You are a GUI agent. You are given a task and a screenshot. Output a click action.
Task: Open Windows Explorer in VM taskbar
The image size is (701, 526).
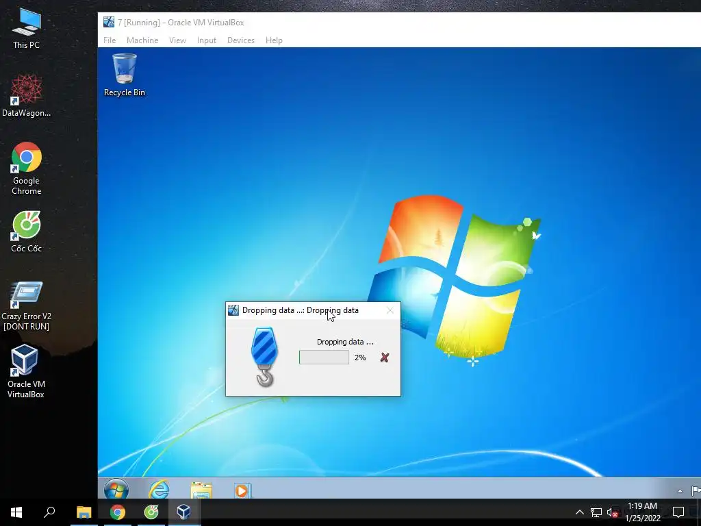pyautogui.click(x=201, y=490)
